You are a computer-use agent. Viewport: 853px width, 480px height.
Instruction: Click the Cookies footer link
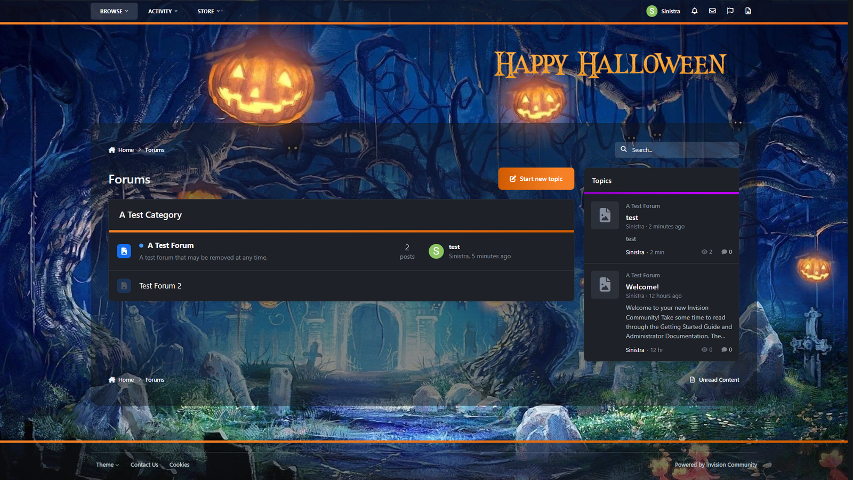coord(179,465)
